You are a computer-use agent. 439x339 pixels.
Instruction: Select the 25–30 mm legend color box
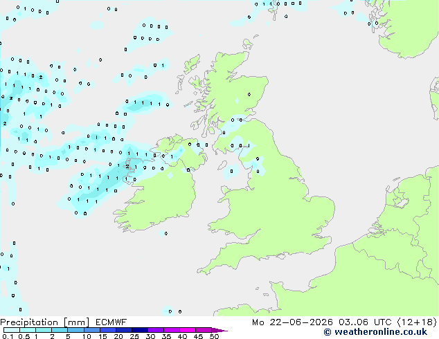point(139,330)
